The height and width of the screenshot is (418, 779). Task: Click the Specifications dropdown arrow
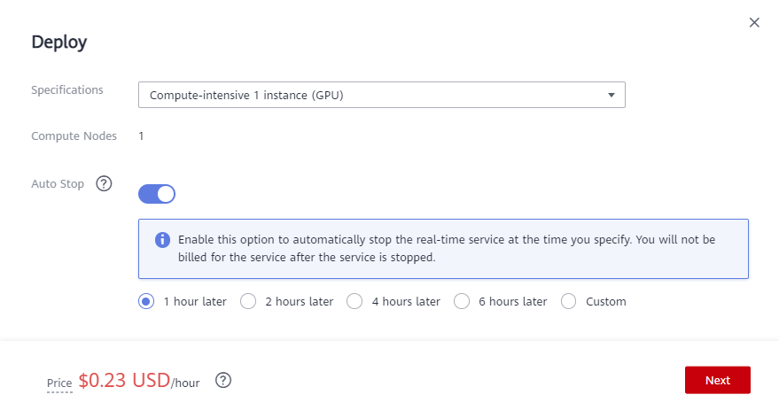tap(611, 95)
